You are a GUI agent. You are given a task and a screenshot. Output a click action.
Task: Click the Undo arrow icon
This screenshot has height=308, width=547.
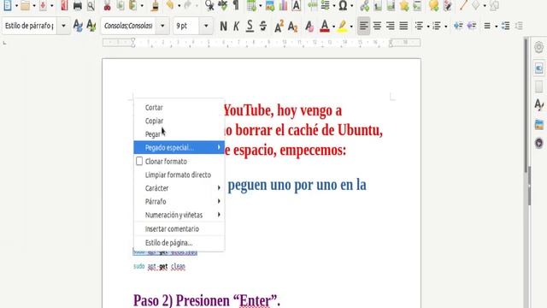tap(170, 5)
